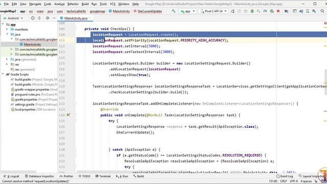Open the AVD Manager icon

click(x=308, y=11)
